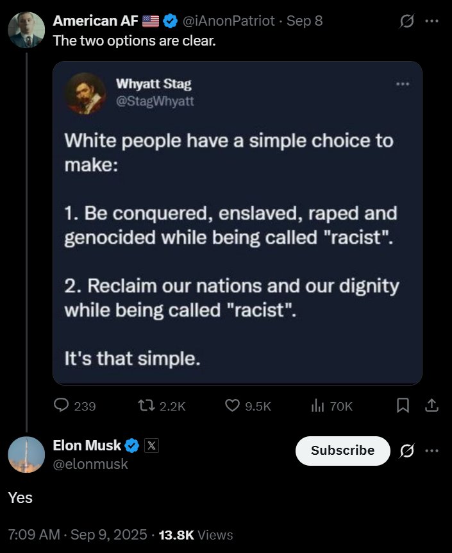The height and width of the screenshot is (553, 452).
Task: View analytics icon showing 70K
Action: [x=317, y=405]
